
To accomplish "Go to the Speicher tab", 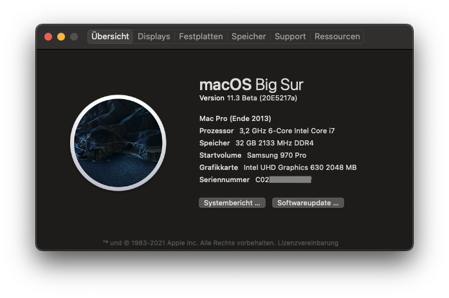I will 248,37.
